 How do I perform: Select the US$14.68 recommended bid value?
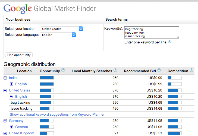click(154, 109)
